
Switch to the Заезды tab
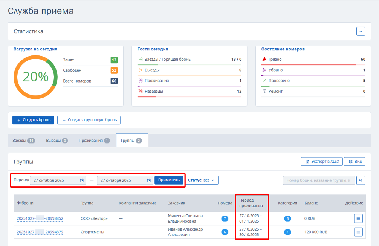coord(23,141)
